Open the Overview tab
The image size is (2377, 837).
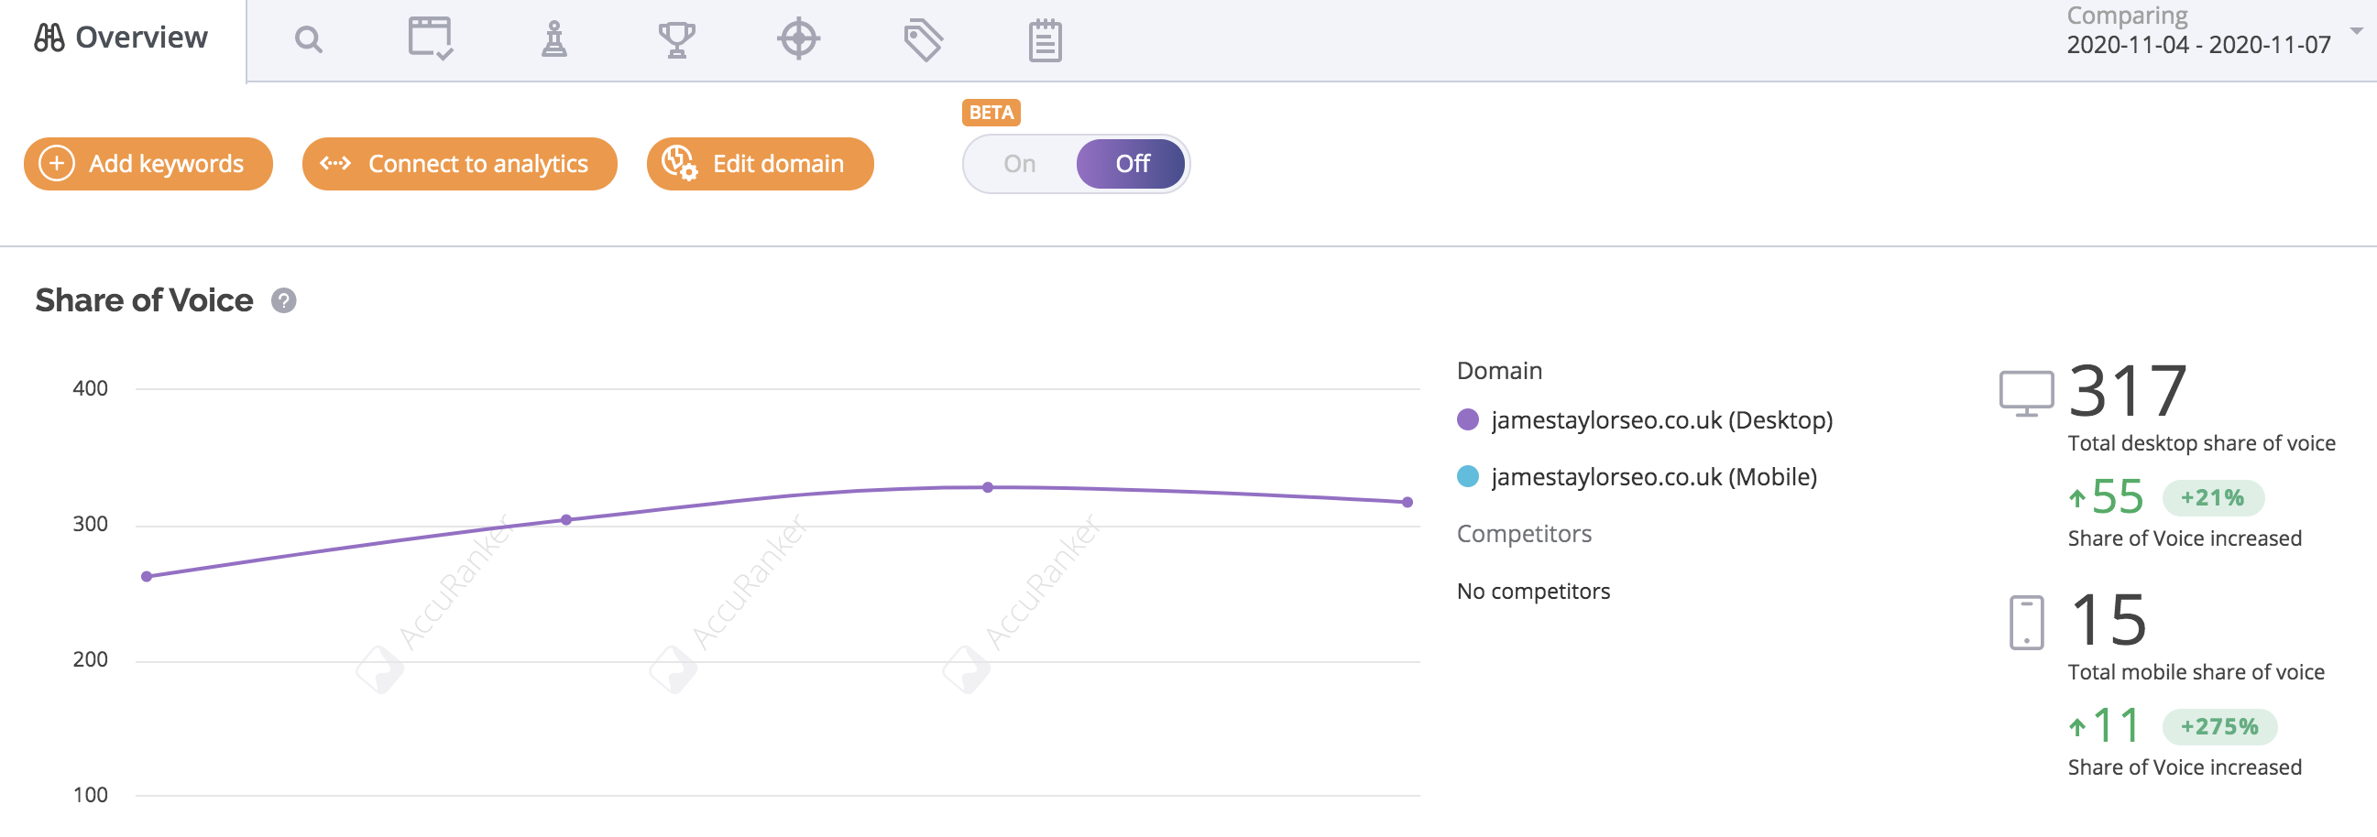coord(122,38)
